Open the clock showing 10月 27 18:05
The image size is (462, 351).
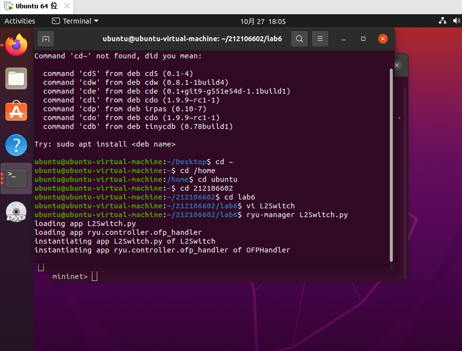click(x=263, y=22)
